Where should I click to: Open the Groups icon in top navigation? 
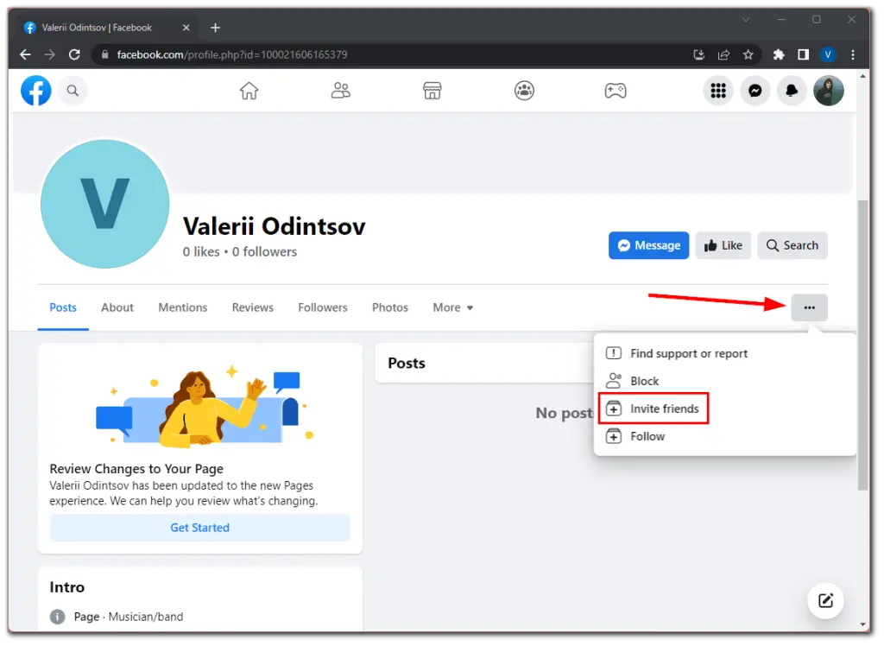tap(524, 91)
